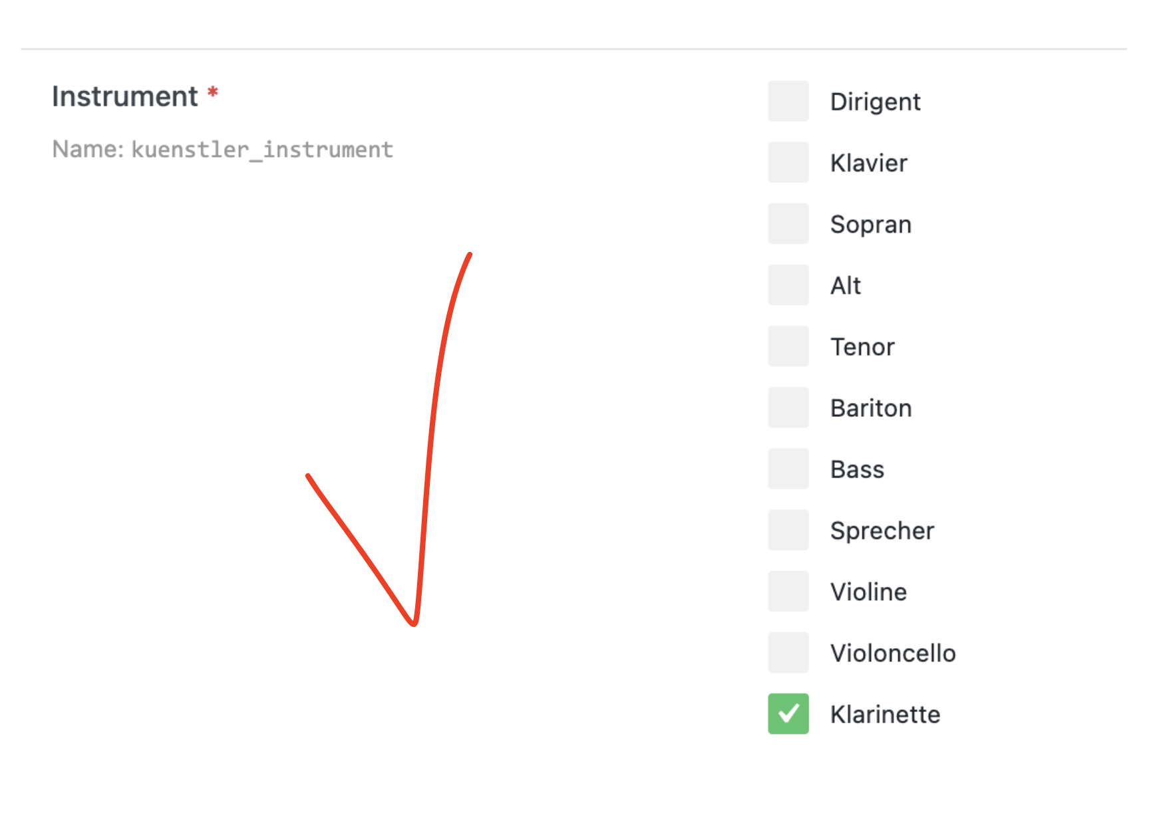This screenshot has width=1163, height=815.
Task: Click the Instrument field heading
Action: click(x=125, y=96)
